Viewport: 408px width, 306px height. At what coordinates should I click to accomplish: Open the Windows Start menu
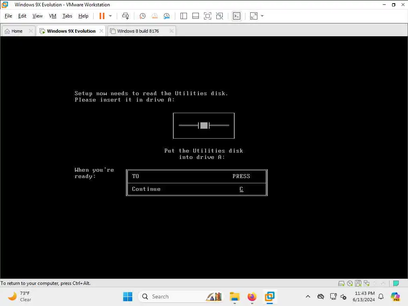(x=127, y=296)
